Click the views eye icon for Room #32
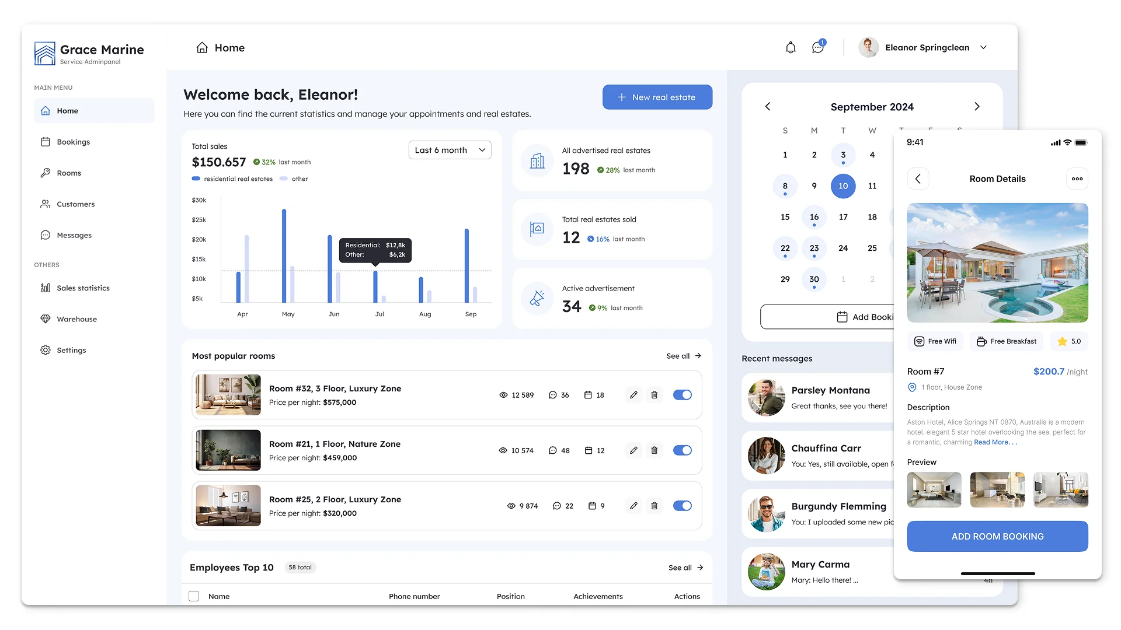Screen dimensions: 1121x630 (503, 395)
